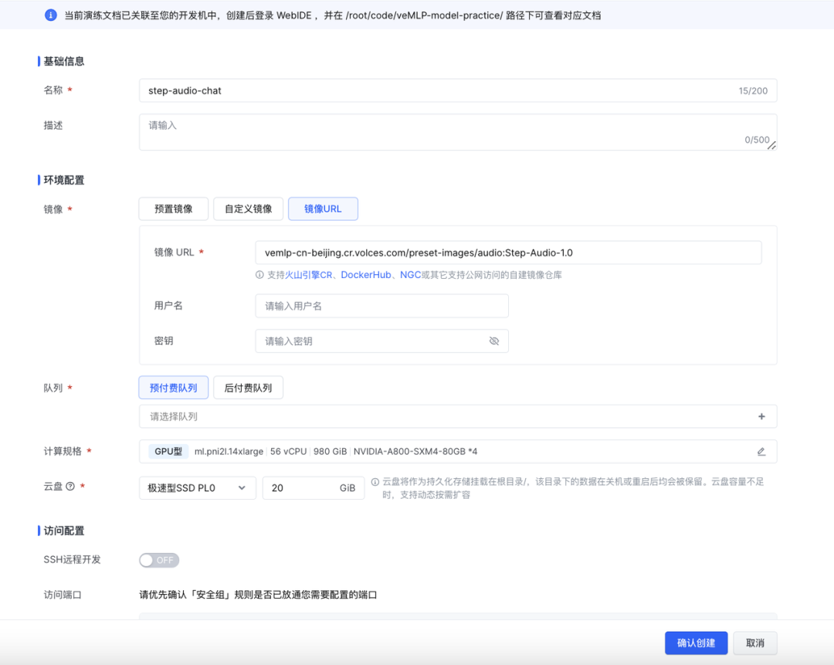This screenshot has width=834, height=665.
Task: Click the edit pencil icon for 计算规格
Action: click(x=761, y=452)
